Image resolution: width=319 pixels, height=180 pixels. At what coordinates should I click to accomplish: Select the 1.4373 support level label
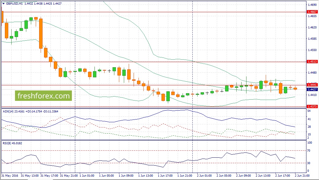coord(312,106)
